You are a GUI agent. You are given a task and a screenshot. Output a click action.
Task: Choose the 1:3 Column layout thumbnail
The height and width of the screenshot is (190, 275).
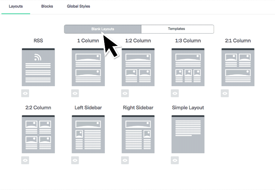(188, 67)
